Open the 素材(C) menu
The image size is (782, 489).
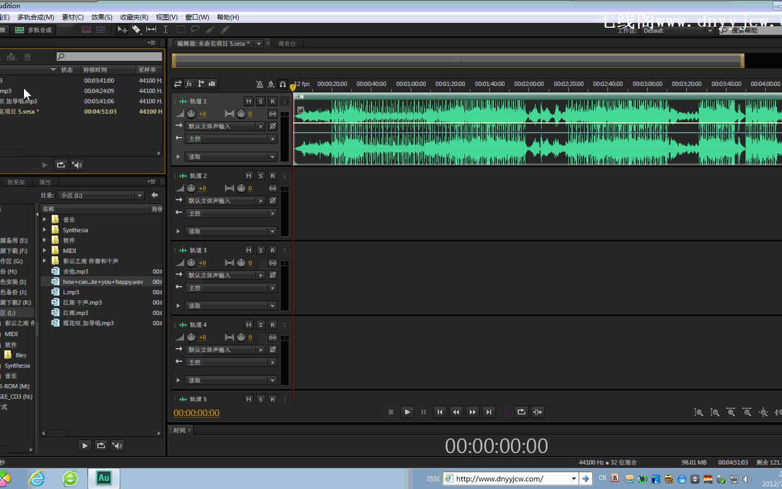point(73,17)
